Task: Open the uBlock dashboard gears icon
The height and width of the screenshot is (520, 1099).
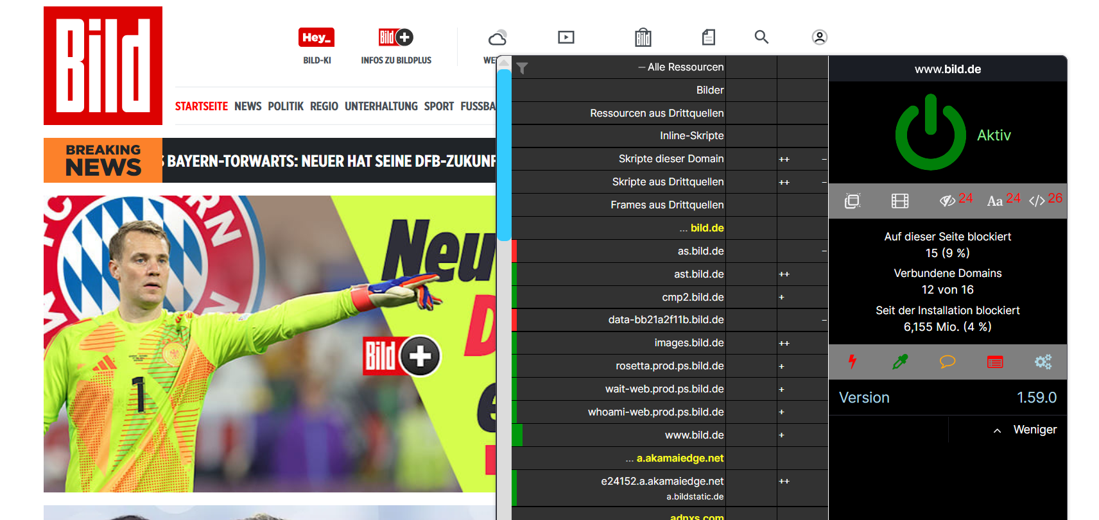Action: (x=1043, y=362)
